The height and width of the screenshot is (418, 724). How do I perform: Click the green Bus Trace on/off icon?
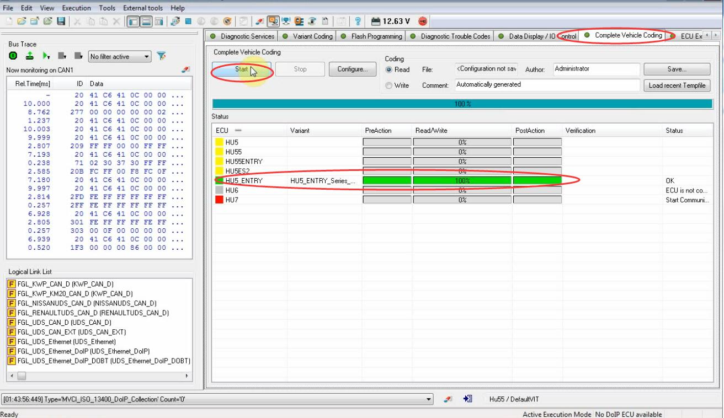(x=12, y=56)
